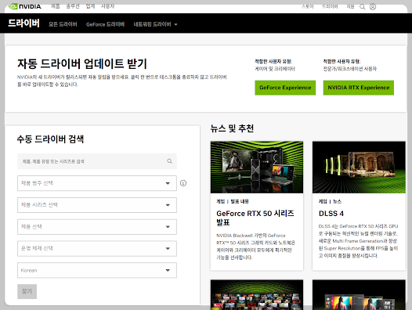This screenshot has width=412, height=310.
Task: Expand the 네트워킹 드라이버 dropdown menu
Action: [155, 24]
